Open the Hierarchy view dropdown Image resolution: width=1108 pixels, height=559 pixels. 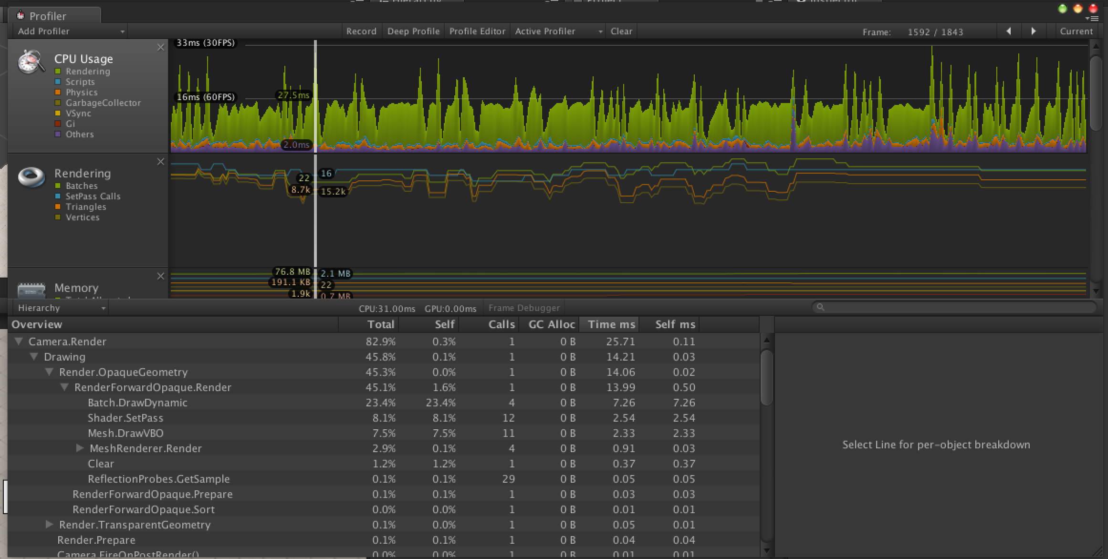point(61,308)
